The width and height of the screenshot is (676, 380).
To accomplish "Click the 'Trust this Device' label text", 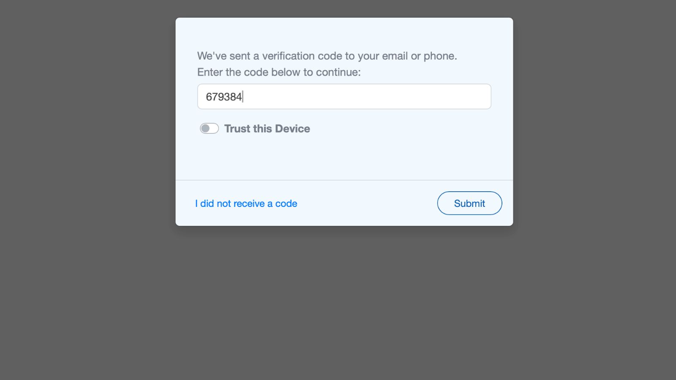I will [267, 129].
